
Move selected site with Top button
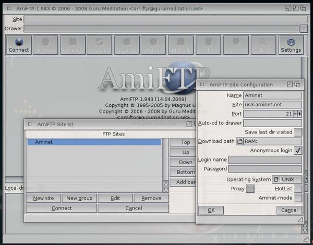[x=185, y=142]
